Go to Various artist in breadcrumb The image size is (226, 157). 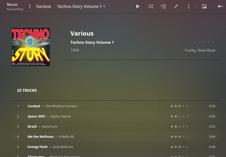(x=43, y=7)
